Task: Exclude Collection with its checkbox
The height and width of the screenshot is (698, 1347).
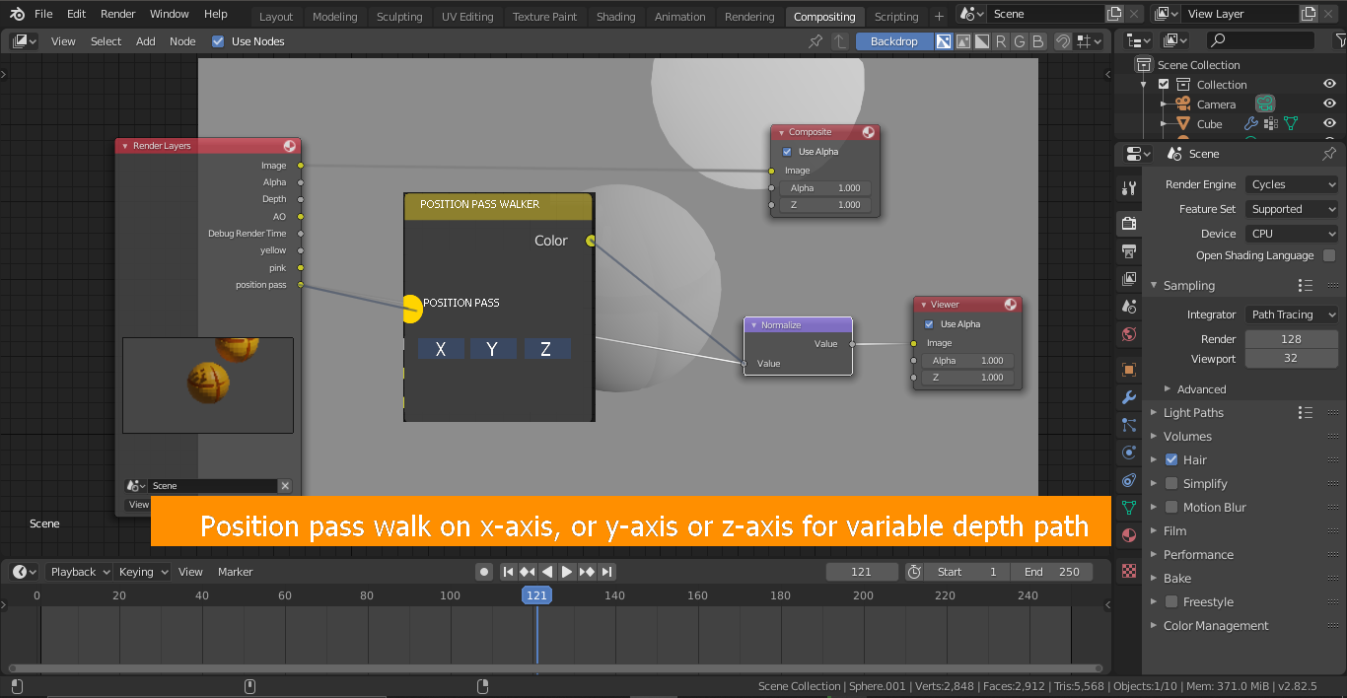Action: pos(1164,85)
